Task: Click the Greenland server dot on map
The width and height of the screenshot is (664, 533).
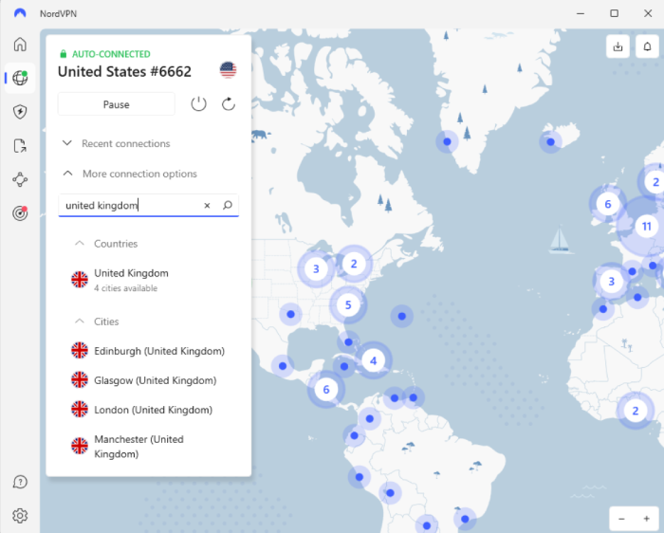Action: [447, 141]
